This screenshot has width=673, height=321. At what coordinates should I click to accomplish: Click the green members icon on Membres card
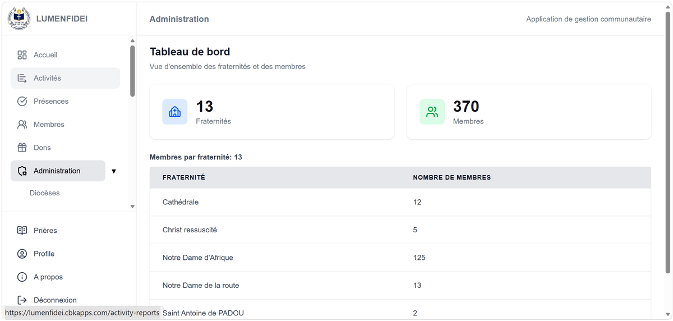pos(432,112)
